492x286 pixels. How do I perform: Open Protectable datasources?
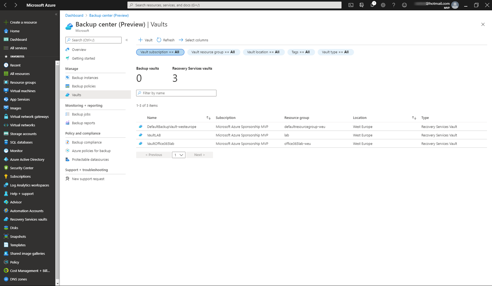click(x=90, y=160)
